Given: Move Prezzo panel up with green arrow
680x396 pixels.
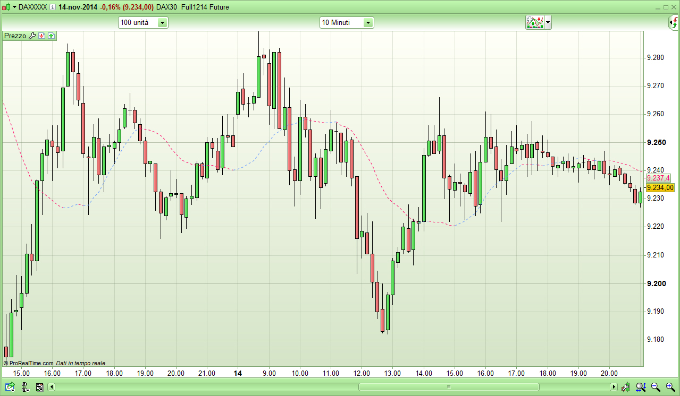Looking at the screenshot, I should click(51, 36).
